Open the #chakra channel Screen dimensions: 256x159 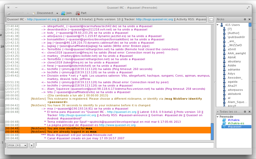(x=233, y=120)
